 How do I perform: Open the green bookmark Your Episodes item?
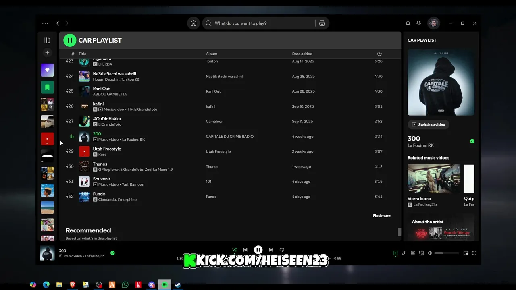(x=47, y=87)
